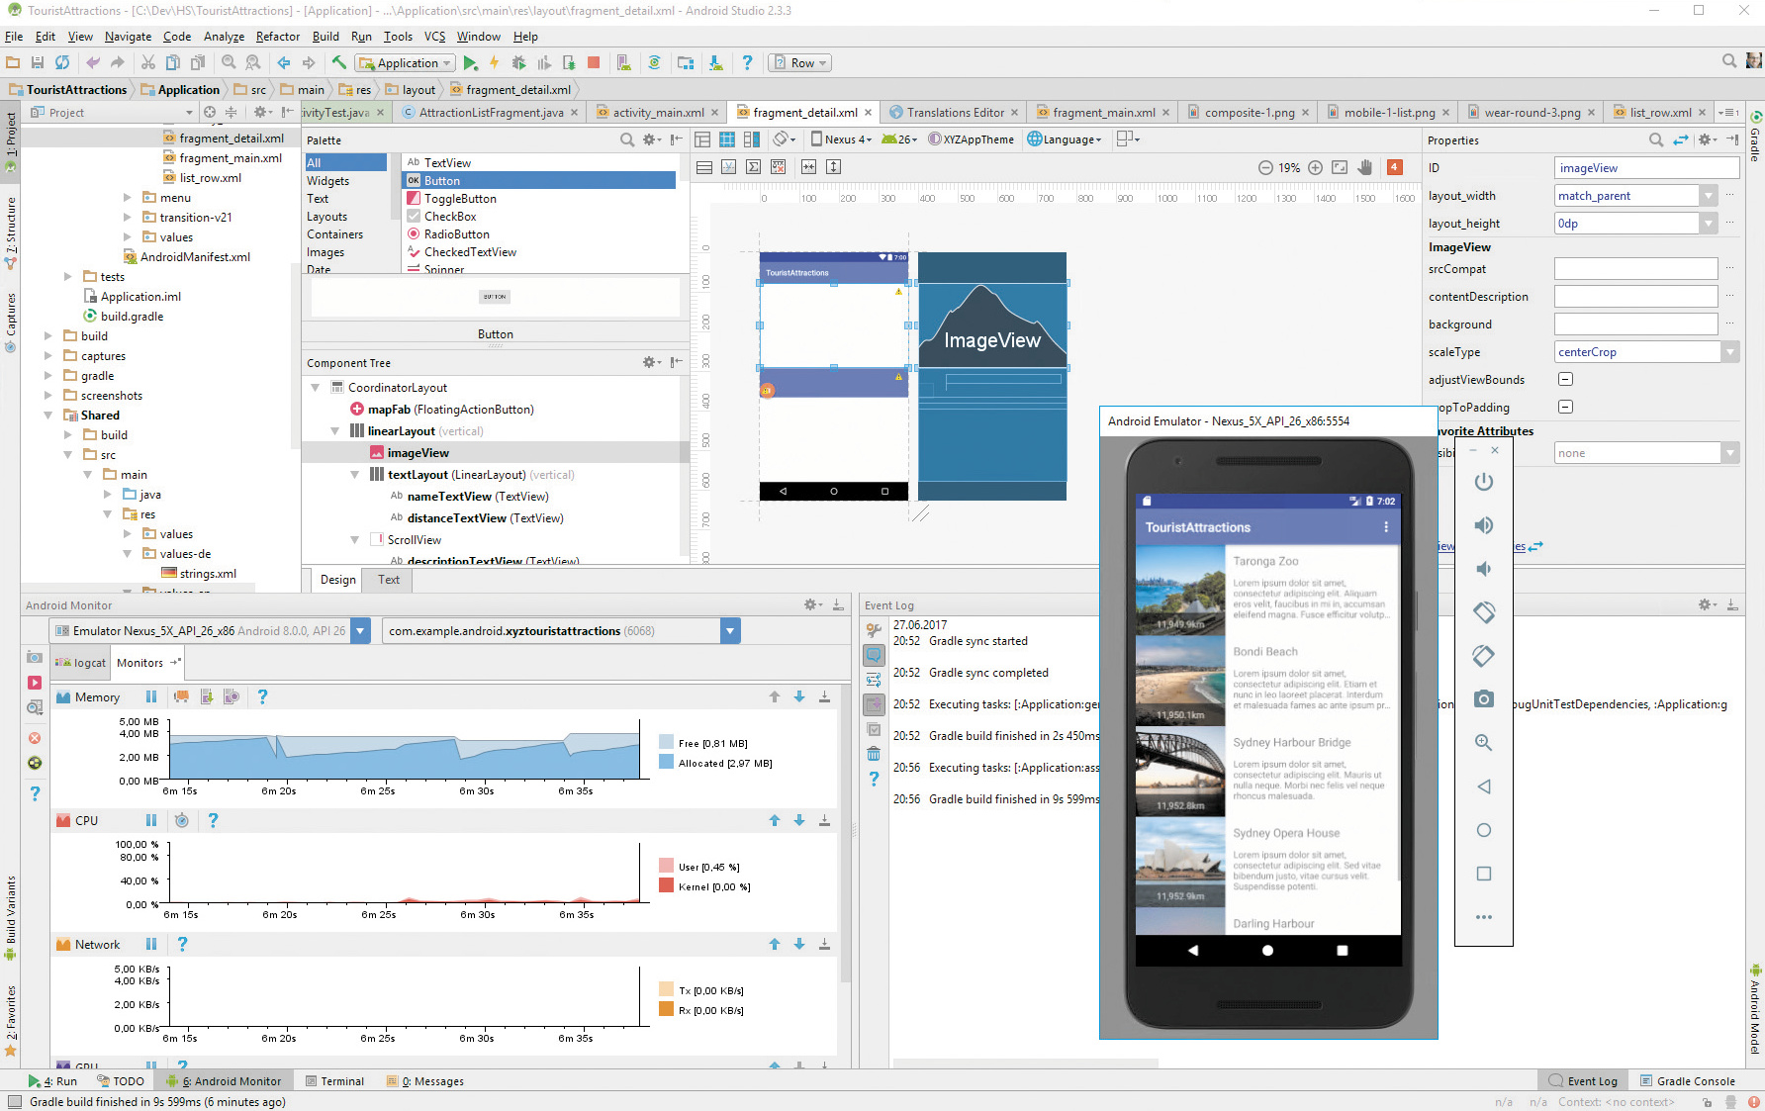Make project with the hammer icon
This screenshot has width=1765, height=1111.
pyautogui.click(x=339, y=62)
